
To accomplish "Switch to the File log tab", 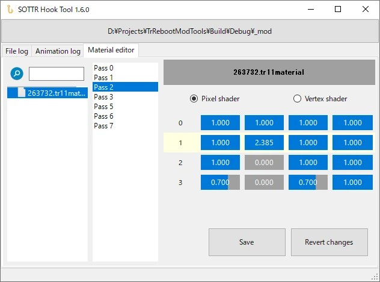I will click(x=17, y=51).
